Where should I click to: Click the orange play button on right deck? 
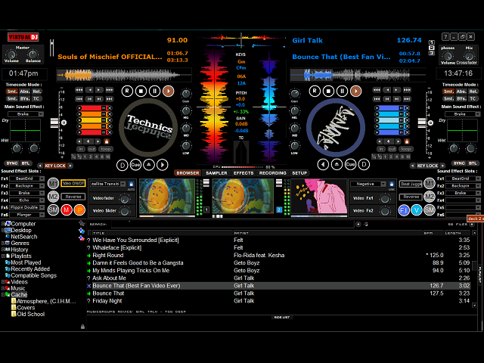(355, 91)
